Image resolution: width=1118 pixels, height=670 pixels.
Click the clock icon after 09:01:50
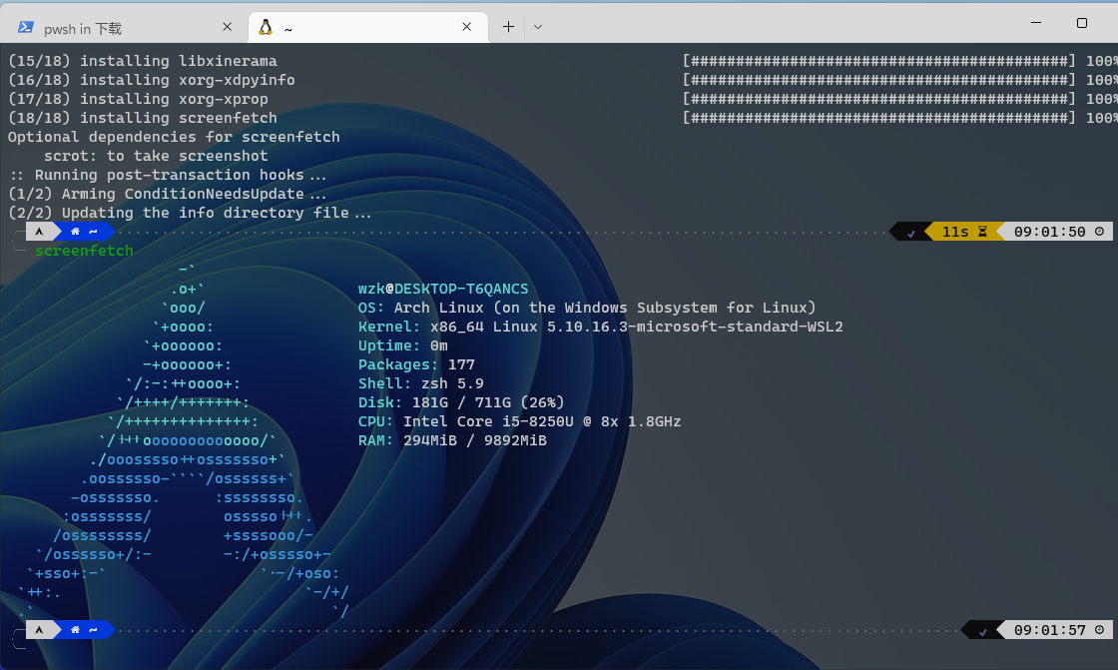(x=1099, y=232)
